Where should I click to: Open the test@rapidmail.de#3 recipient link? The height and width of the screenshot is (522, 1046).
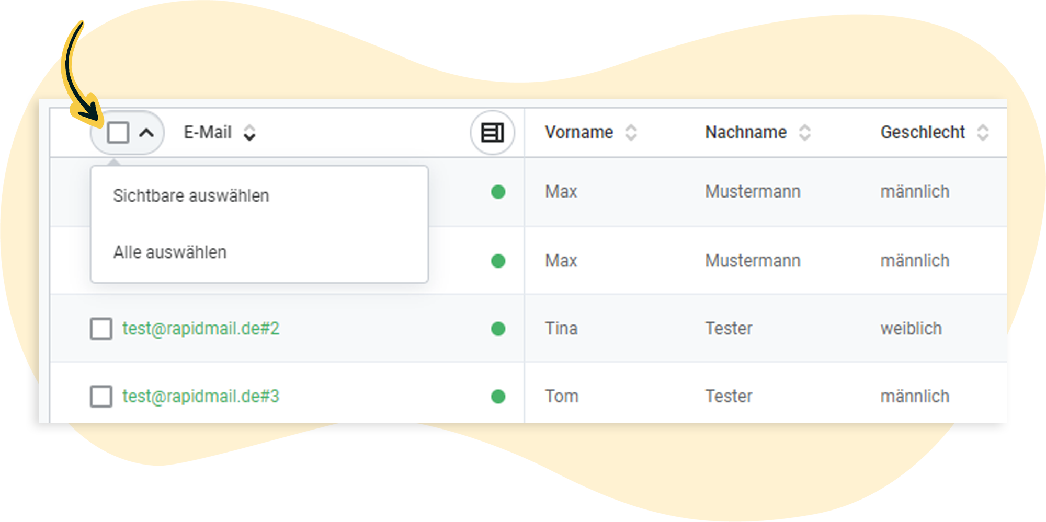tap(201, 397)
